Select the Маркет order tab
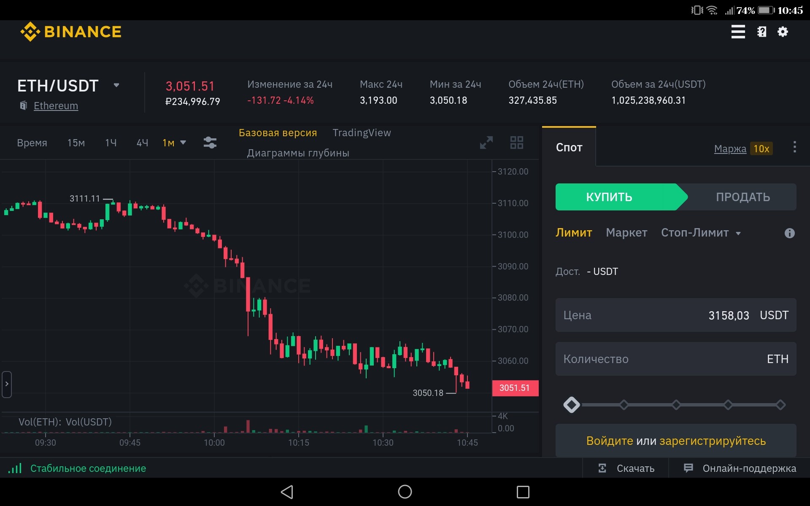This screenshot has height=506, width=810. [626, 233]
